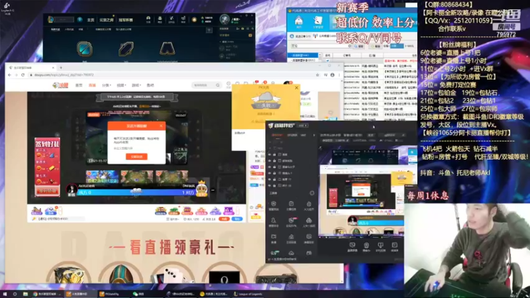Click the circle icon beside the tools heading
The width and height of the screenshot is (530, 298).
tap(311, 193)
